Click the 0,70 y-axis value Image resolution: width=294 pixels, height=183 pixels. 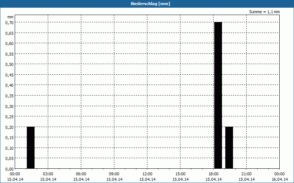click(x=10, y=23)
